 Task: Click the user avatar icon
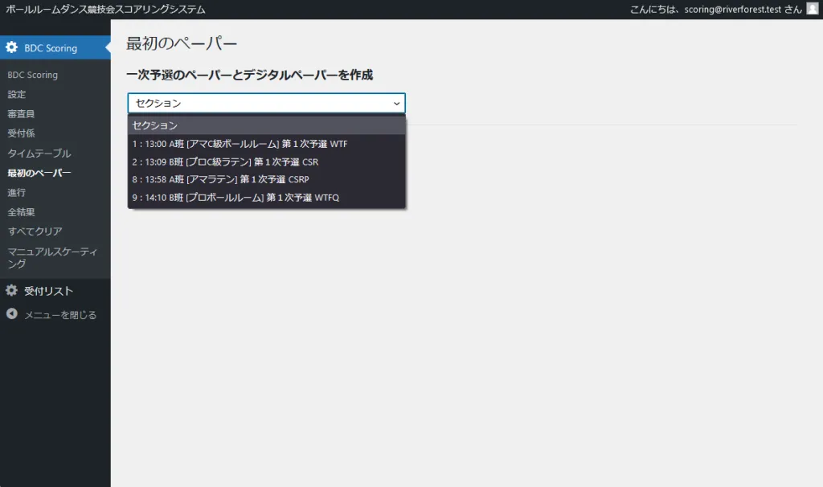[x=812, y=9]
